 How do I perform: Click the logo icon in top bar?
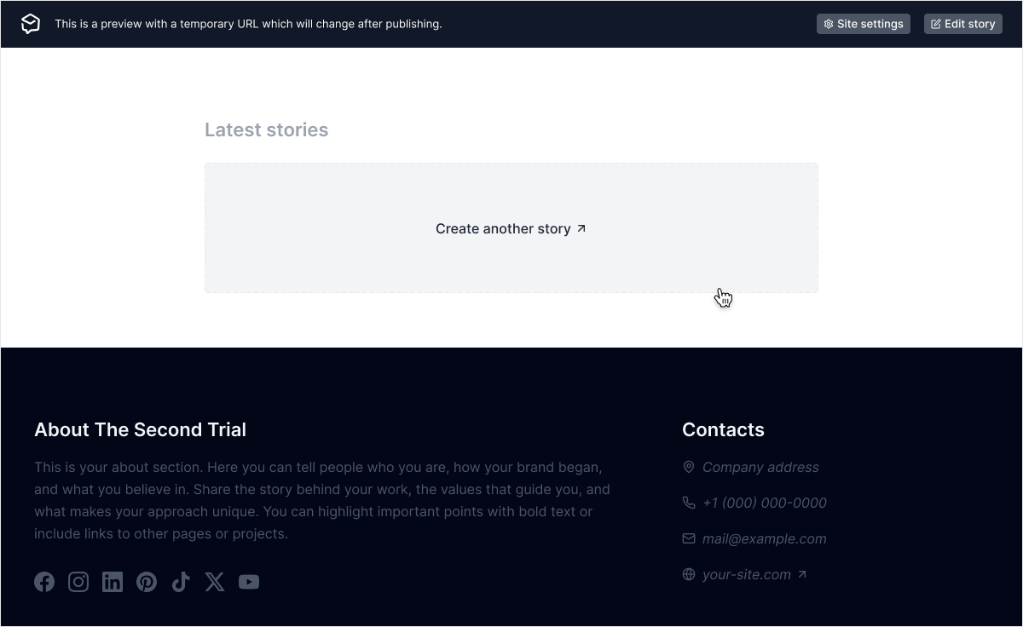(31, 24)
